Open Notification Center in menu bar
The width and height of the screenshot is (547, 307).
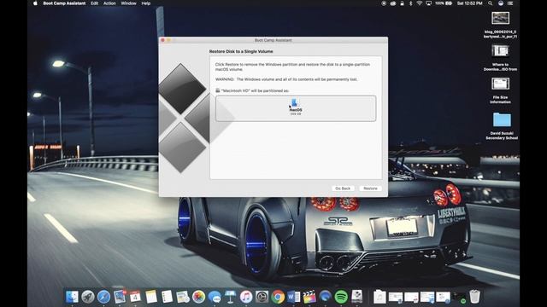(x=510, y=3)
